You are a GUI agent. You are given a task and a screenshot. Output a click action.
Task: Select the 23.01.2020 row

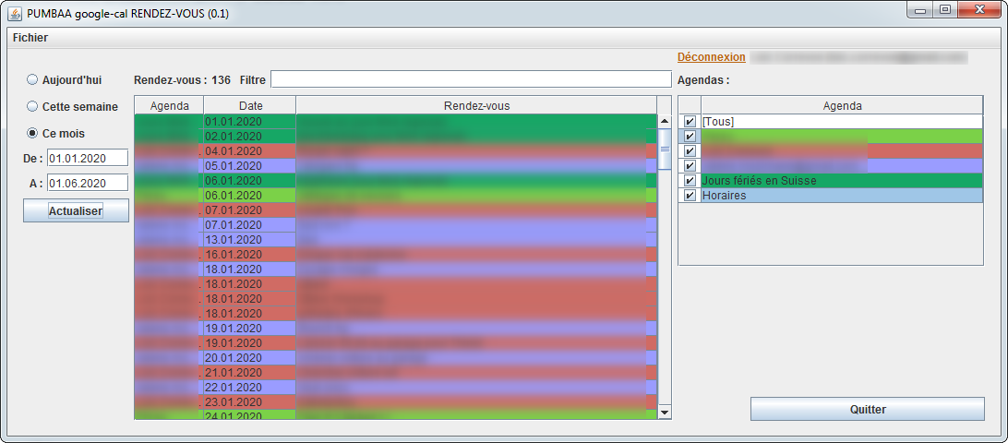pos(396,402)
